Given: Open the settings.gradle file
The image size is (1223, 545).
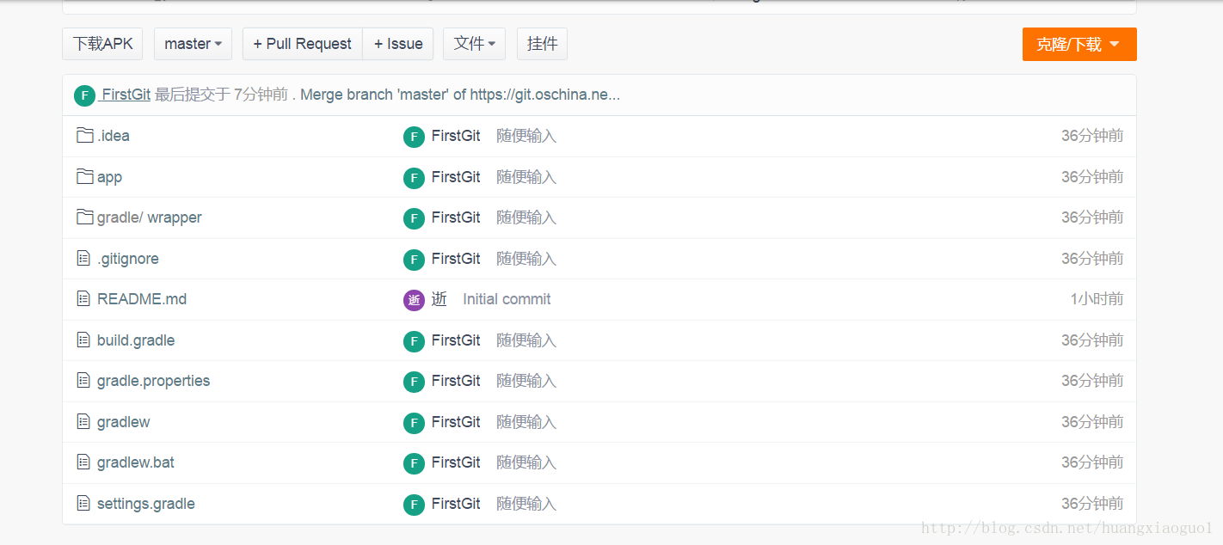Looking at the screenshot, I should click(146, 504).
